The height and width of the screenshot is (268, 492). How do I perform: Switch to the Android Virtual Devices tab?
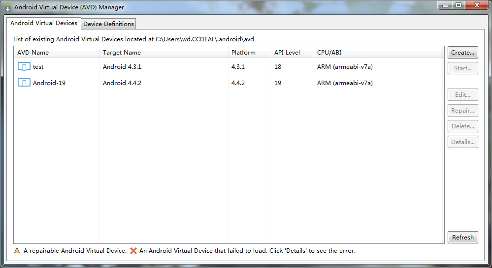[x=44, y=23]
